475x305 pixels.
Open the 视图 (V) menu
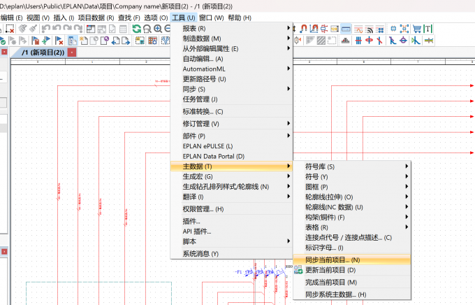click(x=38, y=18)
